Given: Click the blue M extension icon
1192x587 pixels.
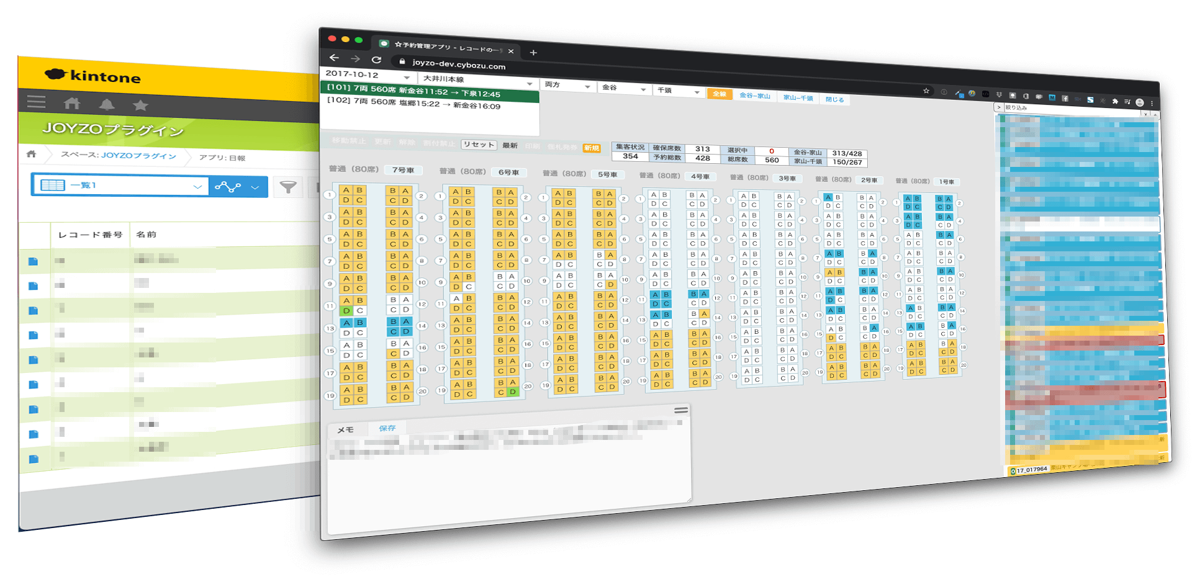Looking at the screenshot, I should (1052, 97).
